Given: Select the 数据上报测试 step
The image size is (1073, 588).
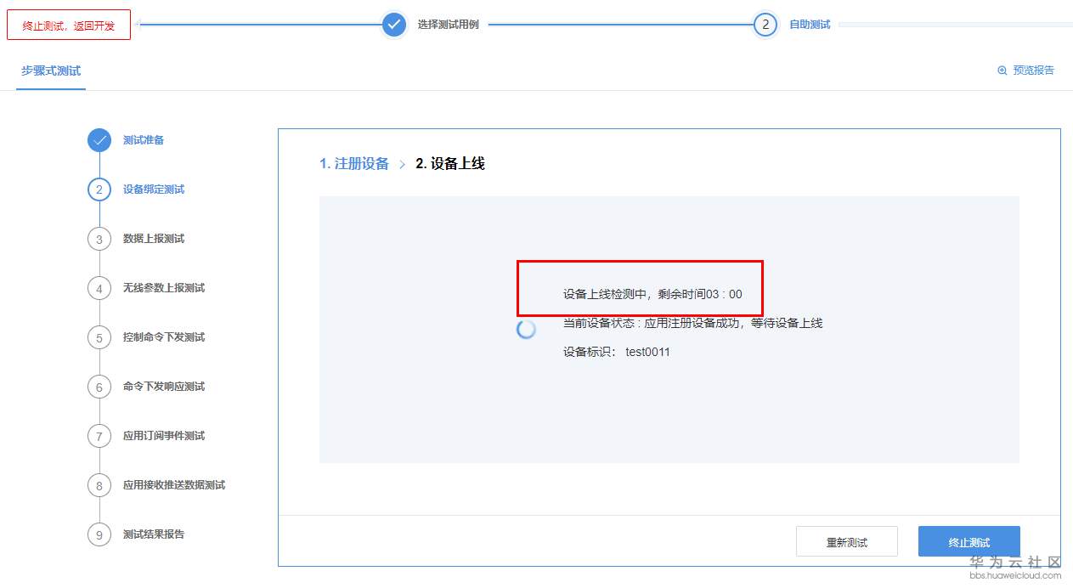Looking at the screenshot, I should [x=154, y=239].
